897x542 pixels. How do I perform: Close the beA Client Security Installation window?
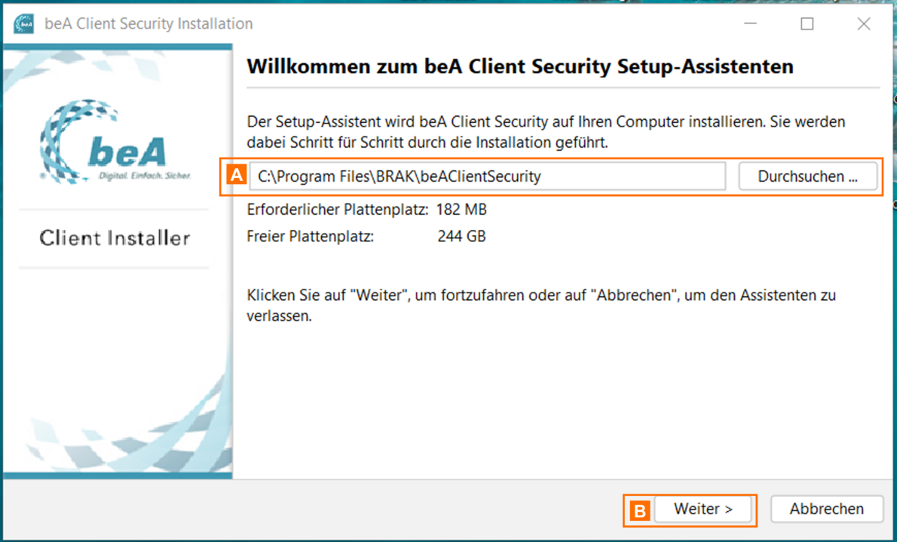(864, 23)
